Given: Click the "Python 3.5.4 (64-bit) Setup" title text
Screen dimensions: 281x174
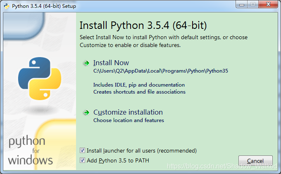Looking at the screenshot, I should point(44,6).
